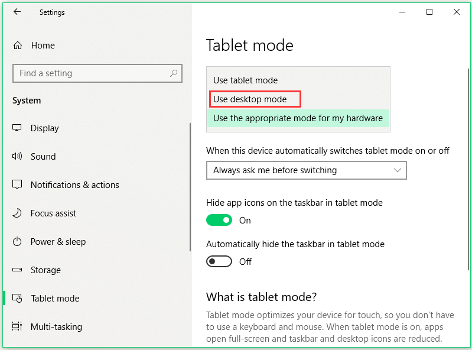The width and height of the screenshot is (472, 350).
Task: Select the Display monitor icon
Action: pos(17,128)
